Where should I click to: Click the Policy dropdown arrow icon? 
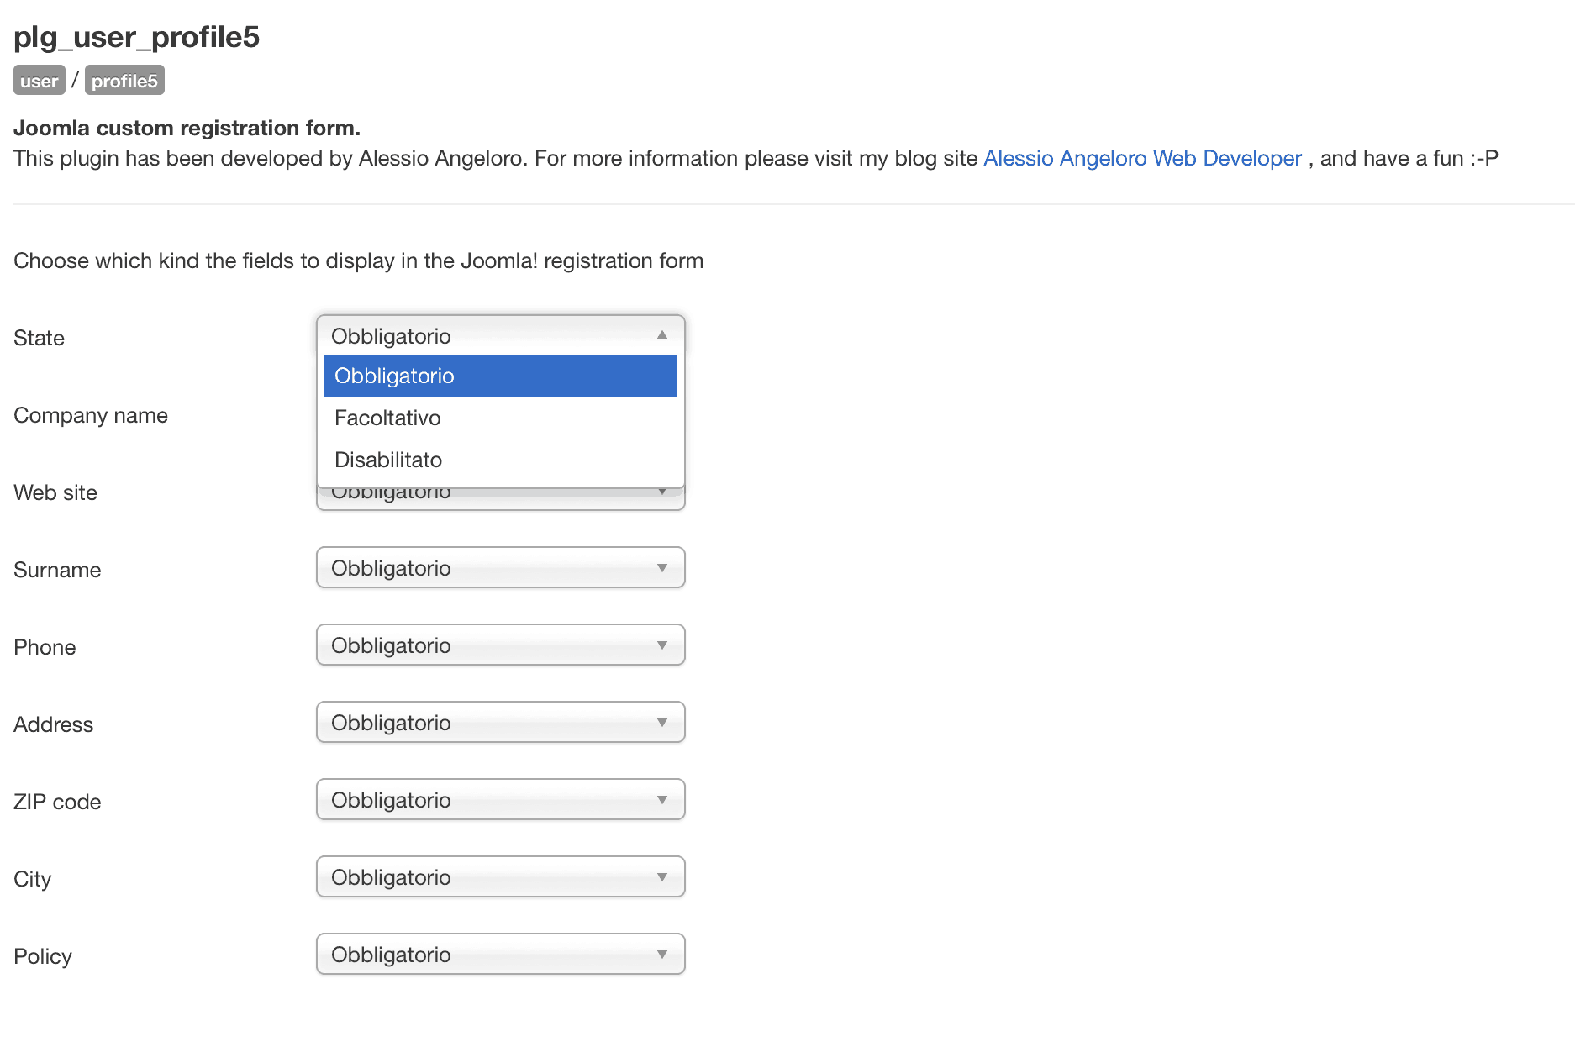(662, 955)
